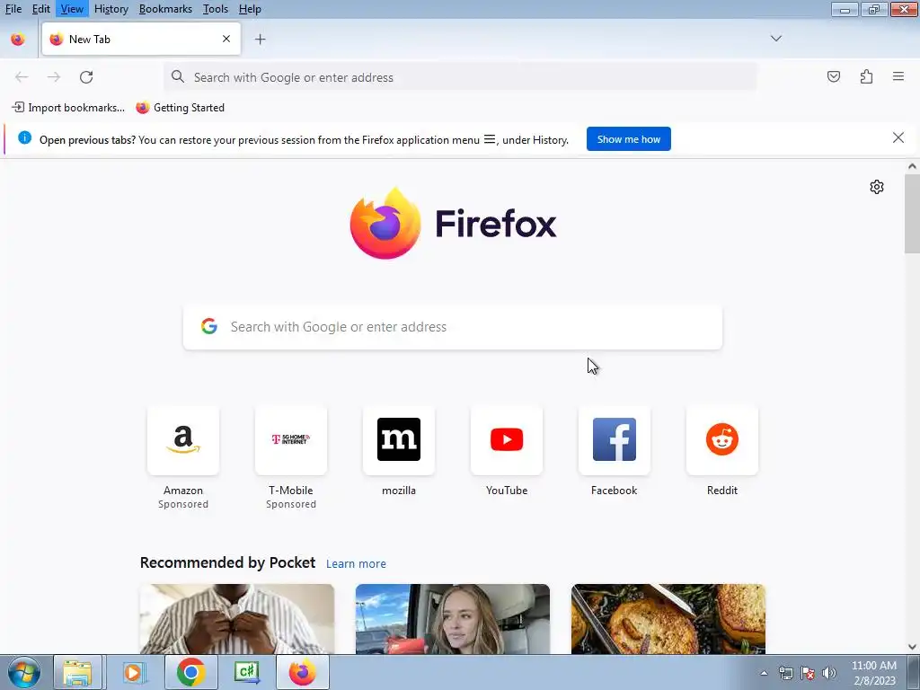
Task: Open the Save to Pocket icon
Action: 834,77
